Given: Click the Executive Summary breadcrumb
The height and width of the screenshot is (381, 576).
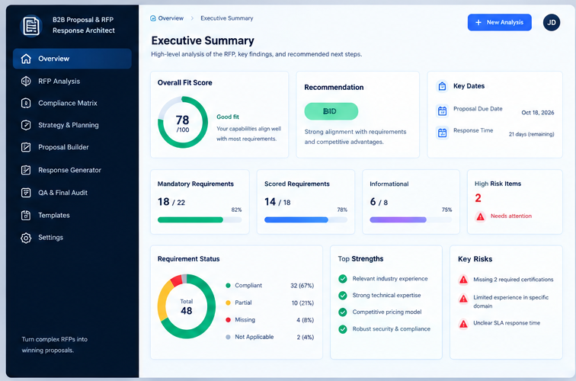Looking at the screenshot, I should tap(226, 18).
